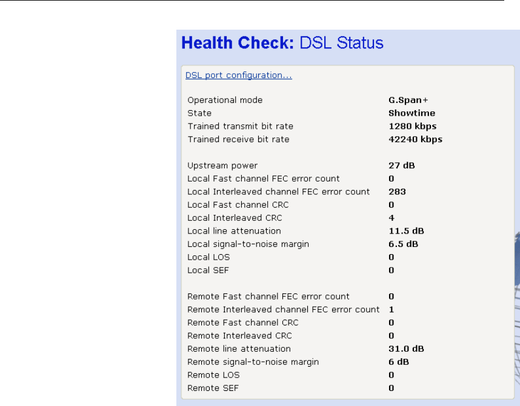This screenshot has width=520, height=406.
Task: Click the Local Interleaved CRC value 4
Action: (392, 218)
